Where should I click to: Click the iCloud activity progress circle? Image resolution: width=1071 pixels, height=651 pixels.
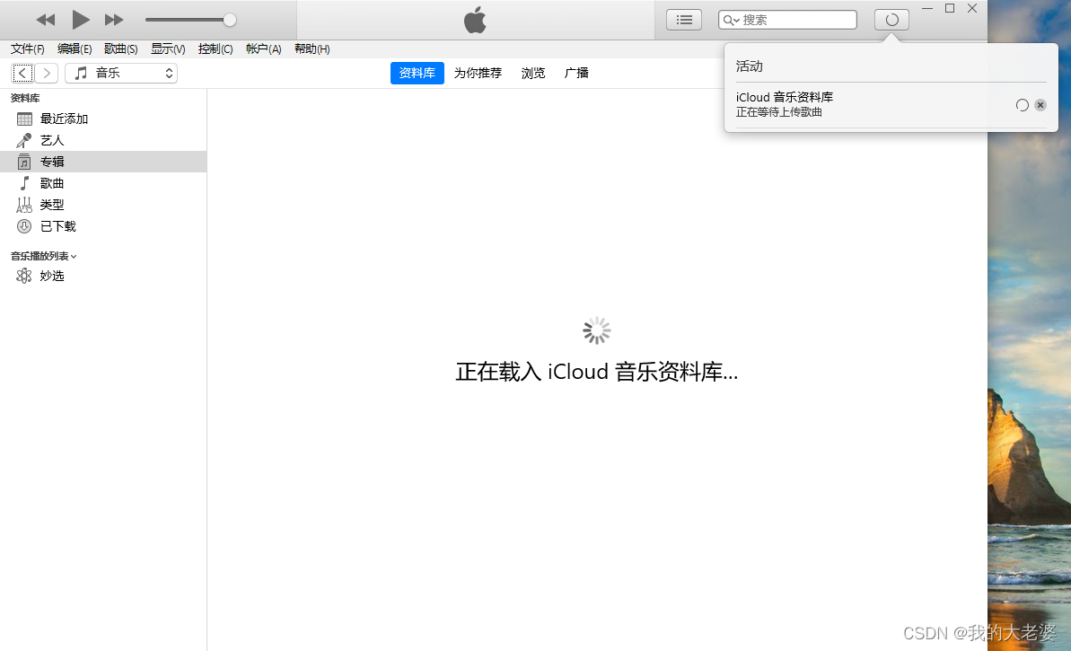[x=1022, y=104]
